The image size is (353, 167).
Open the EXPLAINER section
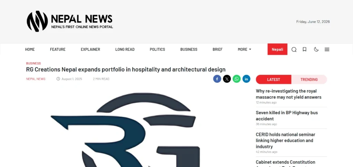[x=90, y=49]
